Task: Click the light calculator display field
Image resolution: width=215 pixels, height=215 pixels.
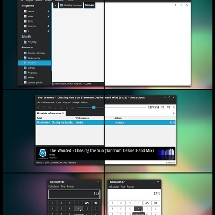Action: tap(134, 194)
